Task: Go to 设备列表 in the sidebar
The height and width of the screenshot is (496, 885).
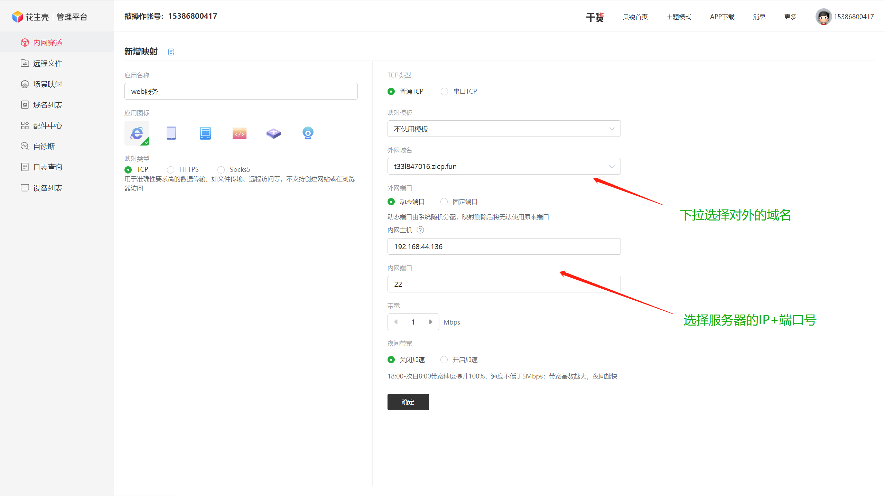Action: [48, 188]
